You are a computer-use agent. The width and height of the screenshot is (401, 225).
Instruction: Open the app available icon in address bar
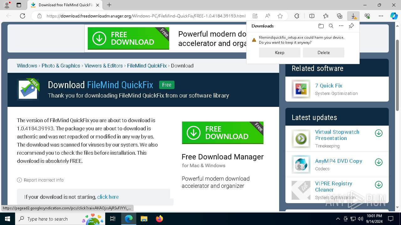[x=255, y=16]
